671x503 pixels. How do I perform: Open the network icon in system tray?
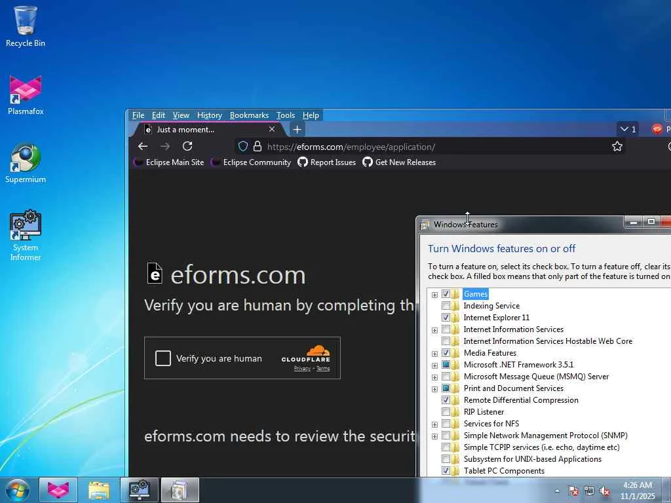589,491
